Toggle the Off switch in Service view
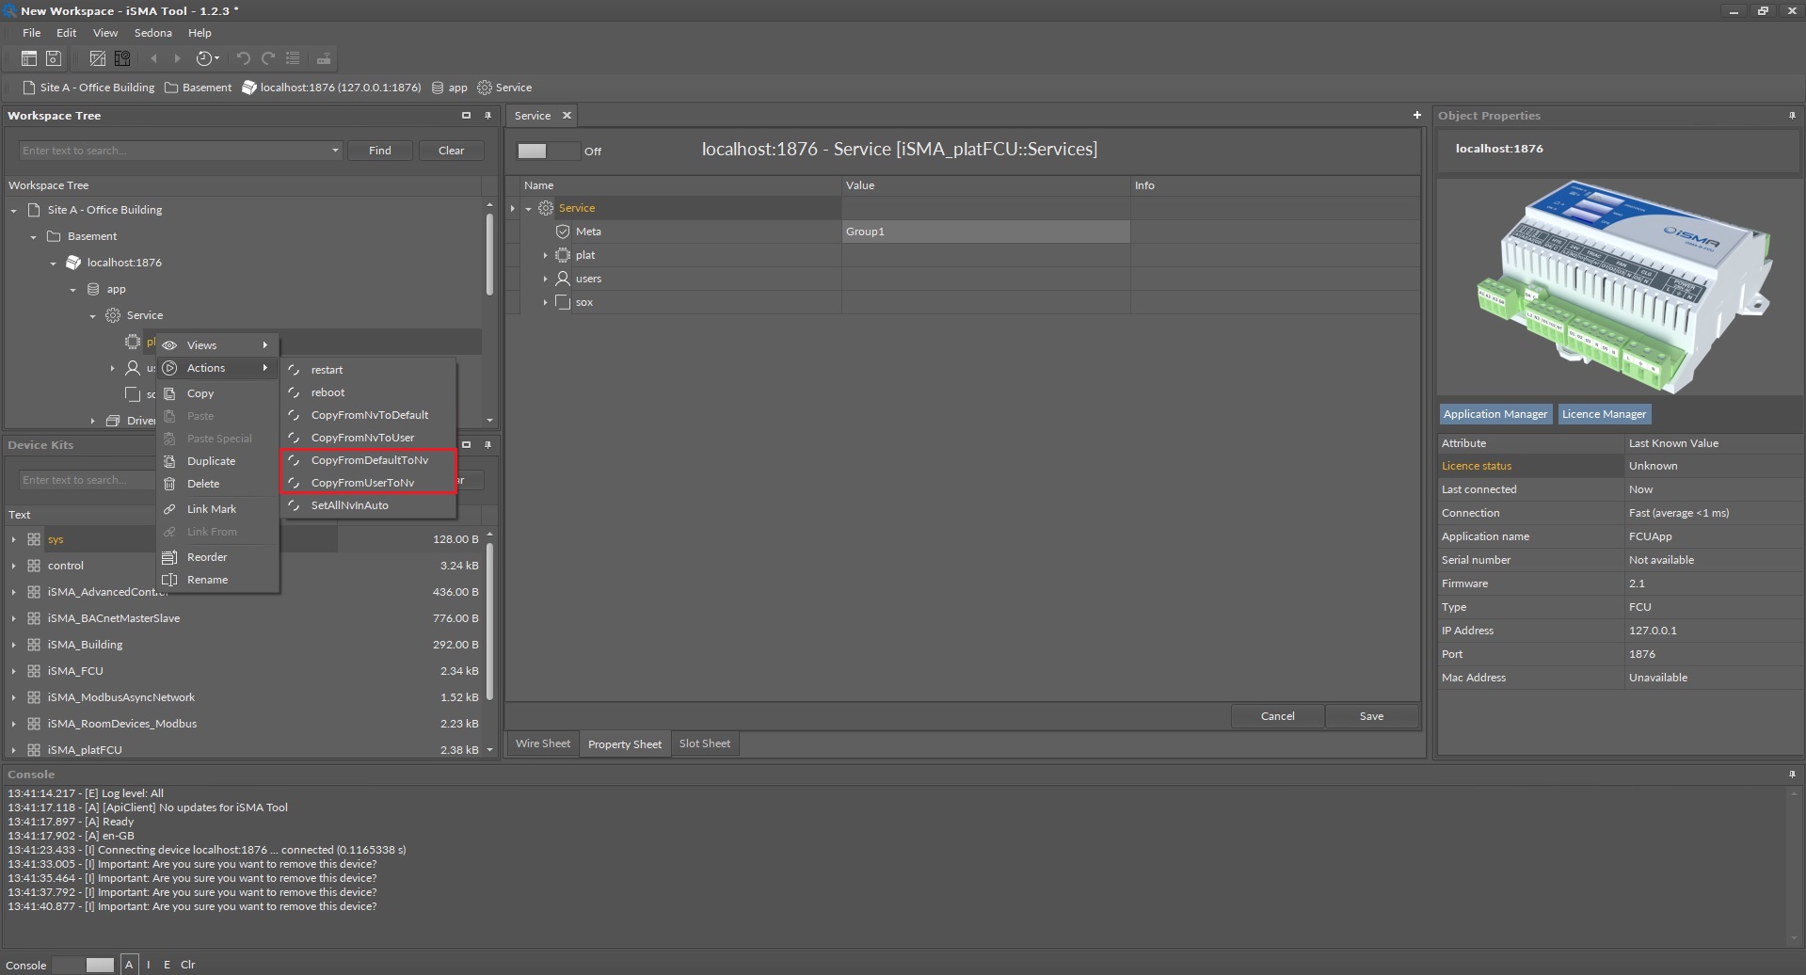1806x975 pixels. tap(548, 151)
